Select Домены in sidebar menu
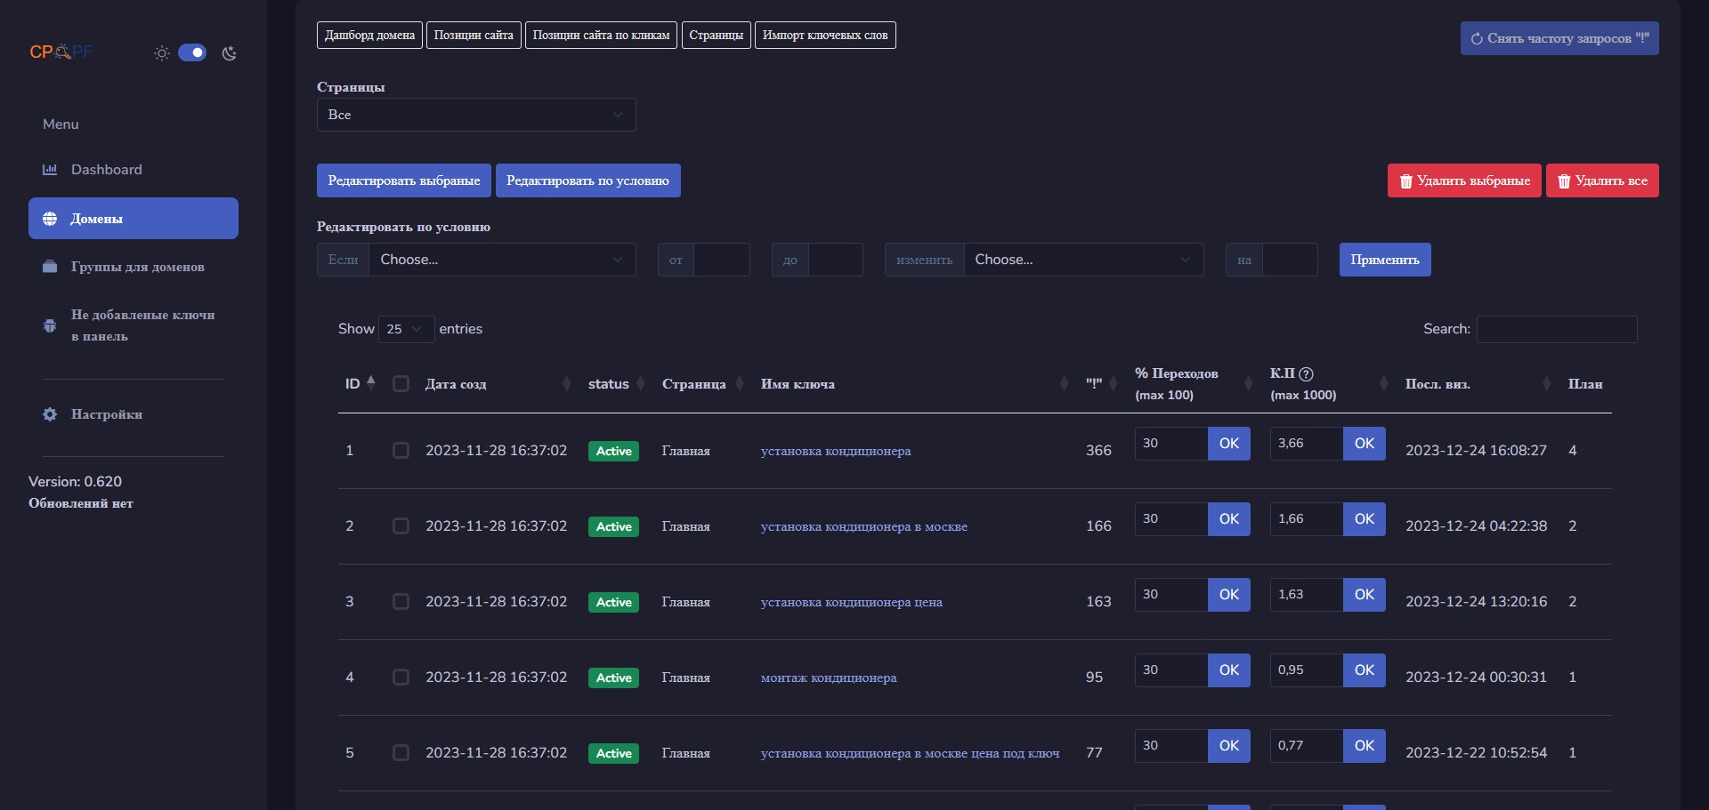This screenshot has height=810, width=1709. (134, 219)
